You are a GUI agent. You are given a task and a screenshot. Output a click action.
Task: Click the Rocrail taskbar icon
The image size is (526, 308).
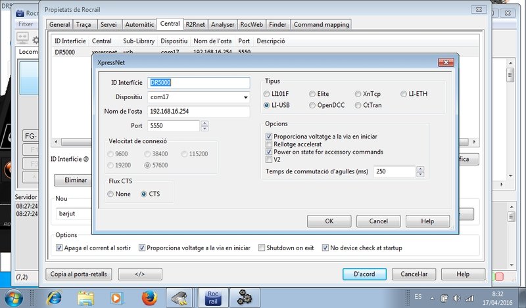coord(213,297)
